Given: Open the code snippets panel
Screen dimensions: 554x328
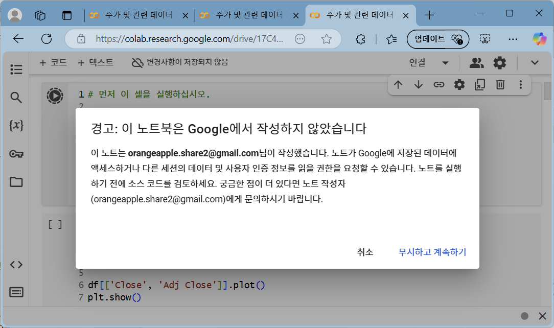Looking at the screenshot, I should 16,265.
